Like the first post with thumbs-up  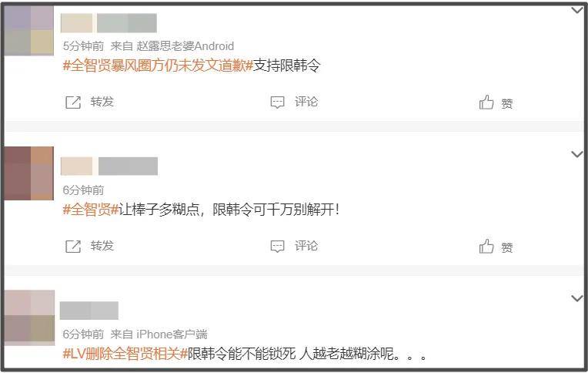[486, 102]
